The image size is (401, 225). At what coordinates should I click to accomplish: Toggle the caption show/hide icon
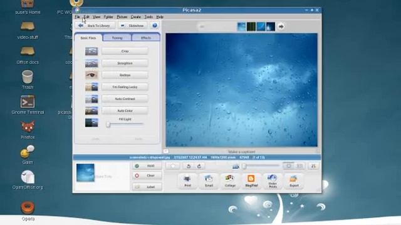coord(165,151)
